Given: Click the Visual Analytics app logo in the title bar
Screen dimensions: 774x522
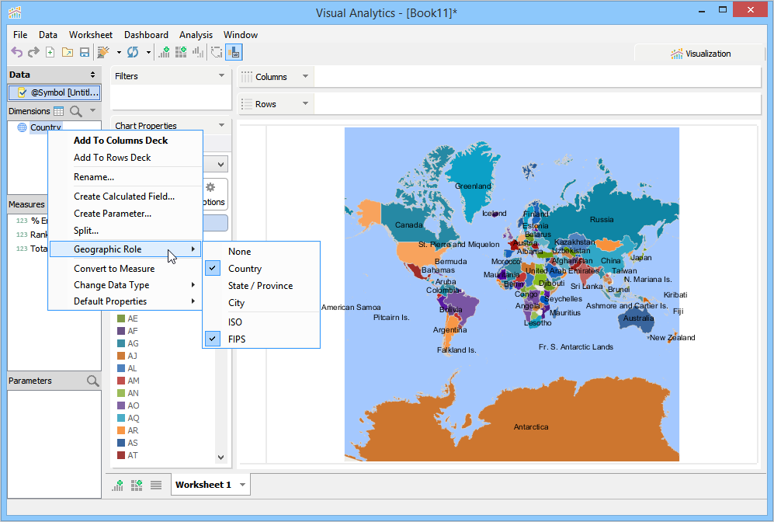Looking at the screenshot, I should (x=16, y=12).
